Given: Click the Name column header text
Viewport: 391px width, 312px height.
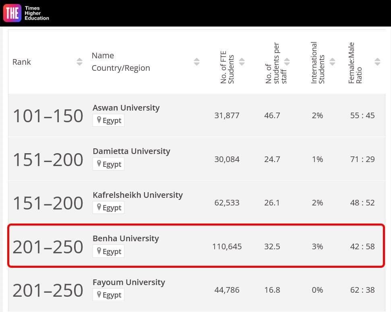Looking at the screenshot, I should coord(103,55).
